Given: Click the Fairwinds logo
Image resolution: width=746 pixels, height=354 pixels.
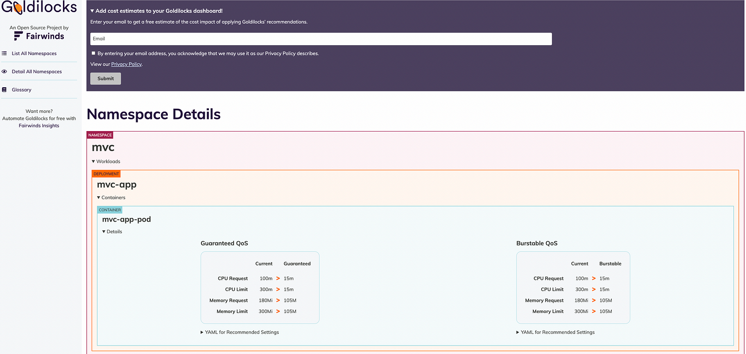Looking at the screenshot, I should (x=39, y=36).
